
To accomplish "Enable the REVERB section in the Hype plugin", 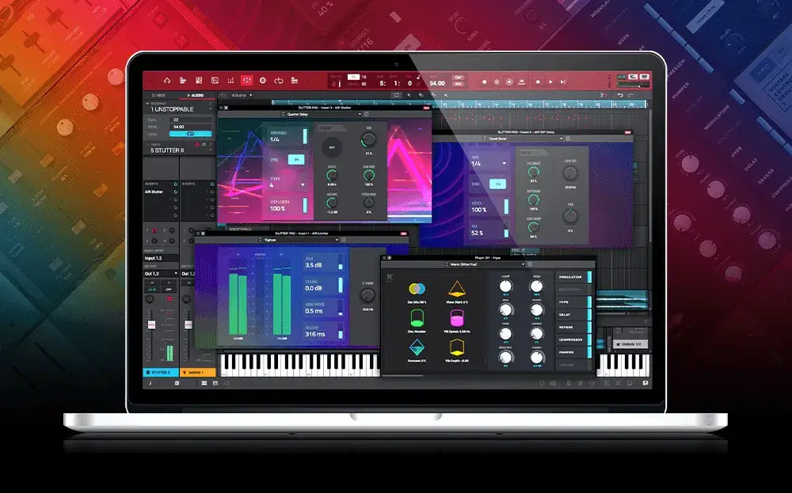I will (569, 327).
